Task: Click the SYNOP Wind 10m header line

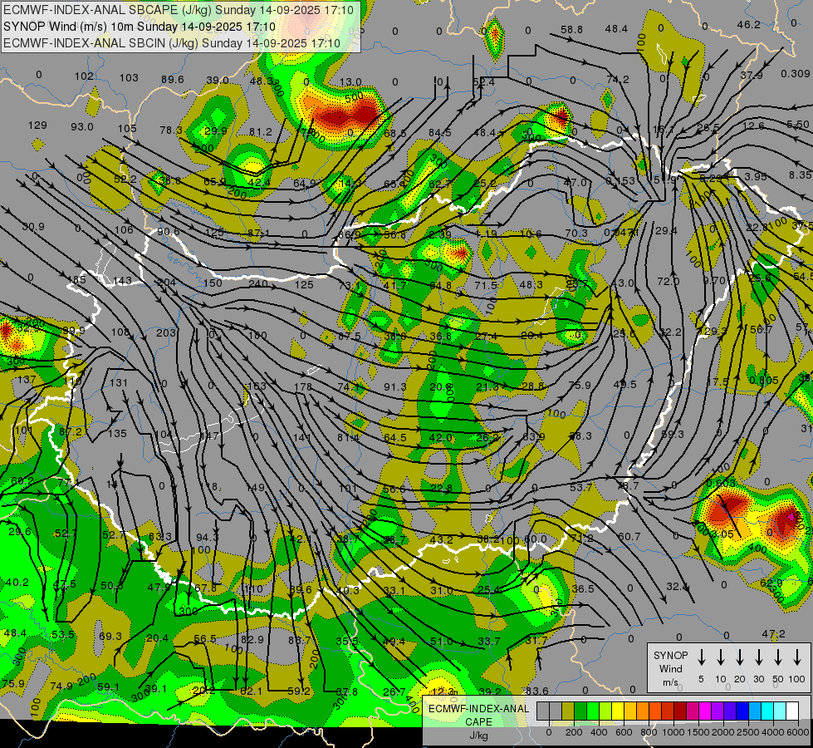Action: (x=139, y=27)
